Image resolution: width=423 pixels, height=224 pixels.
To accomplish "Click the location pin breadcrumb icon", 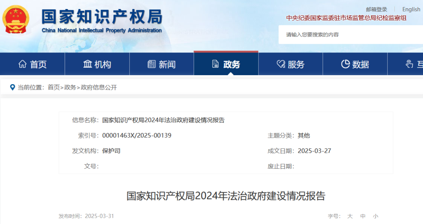I will coord(13,87).
